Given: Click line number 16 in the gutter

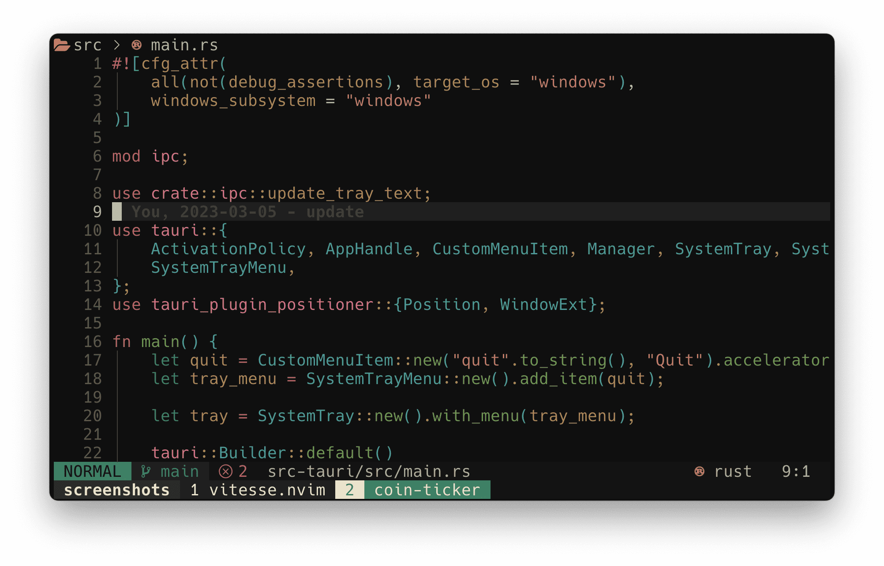Looking at the screenshot, I should pos(93,342).
